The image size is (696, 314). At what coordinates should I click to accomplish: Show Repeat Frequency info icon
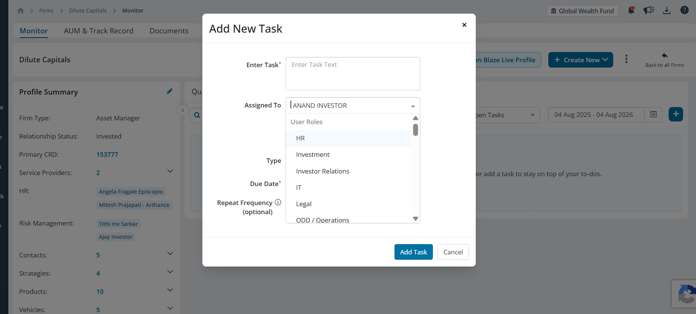pyautogui.click(x=278, y=202)
